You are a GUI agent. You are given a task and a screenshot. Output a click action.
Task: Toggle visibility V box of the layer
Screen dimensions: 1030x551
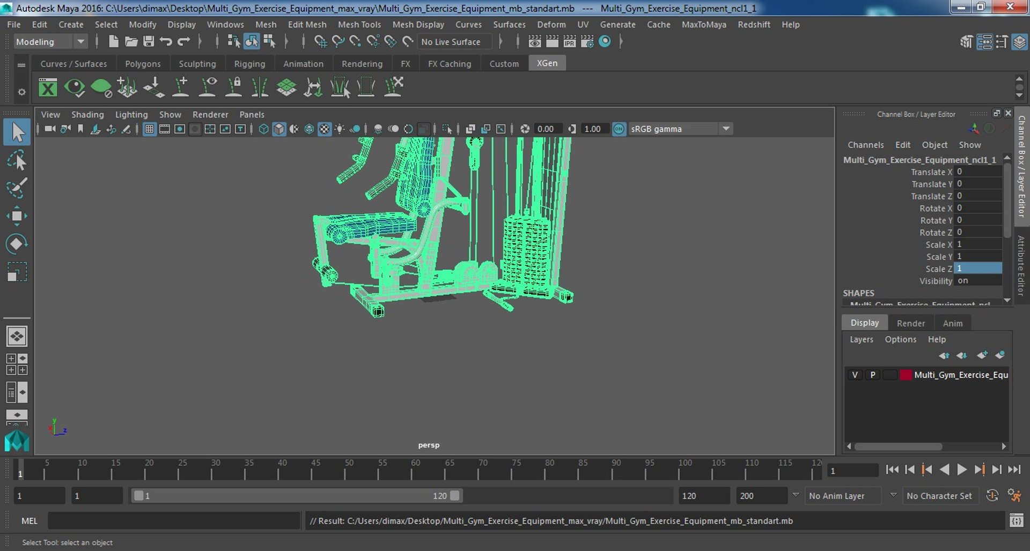pos(855,375)
